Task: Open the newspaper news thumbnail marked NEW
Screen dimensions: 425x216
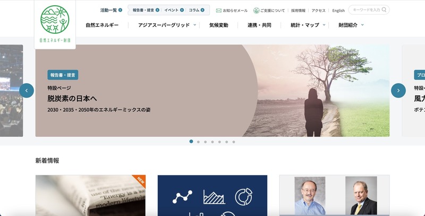Action: point(90,195)
